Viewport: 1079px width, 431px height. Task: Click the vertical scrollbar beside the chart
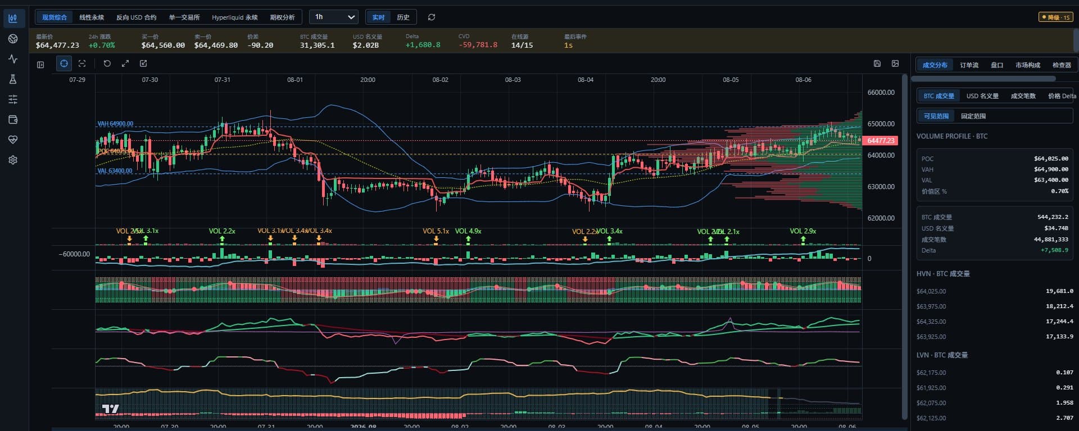pyautogui.click(x=904, y=247)
